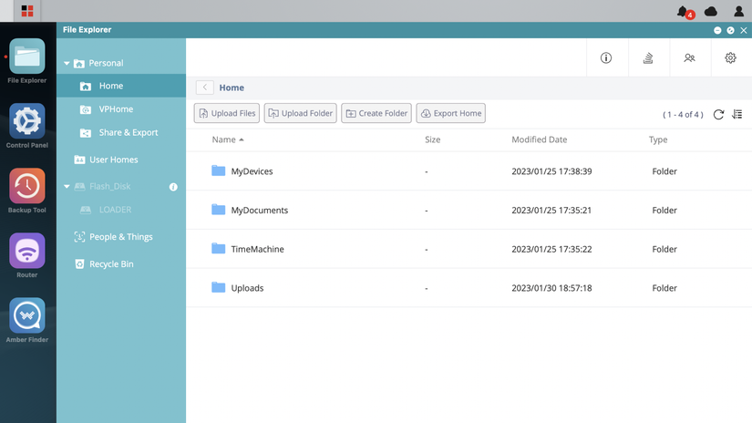
Task: Go back using the breadcrumb arrow
Action: point(205,88)
